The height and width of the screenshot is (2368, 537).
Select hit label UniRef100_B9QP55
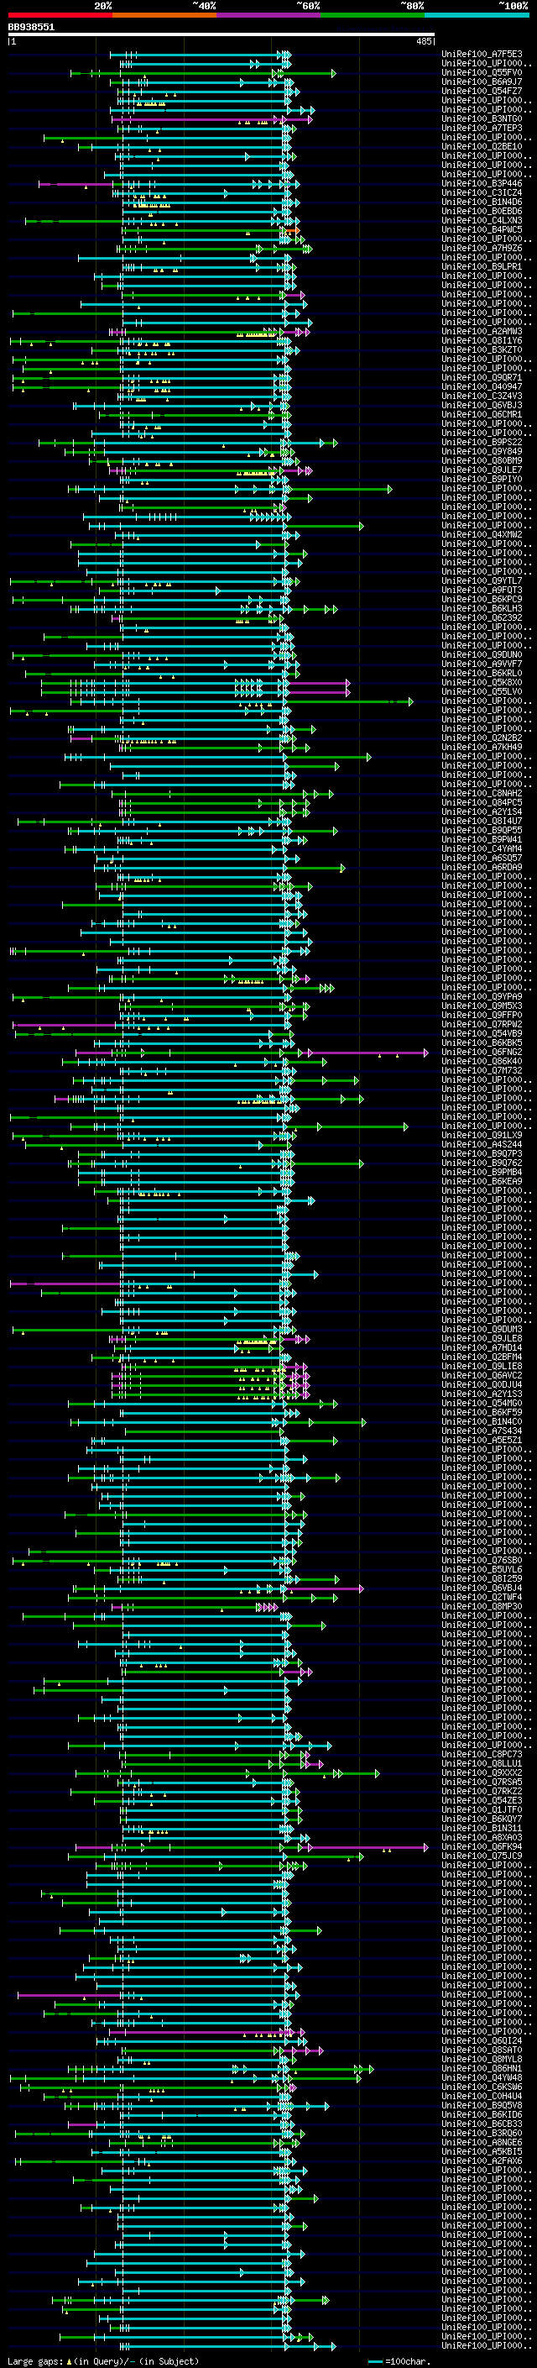pos(482,830)
